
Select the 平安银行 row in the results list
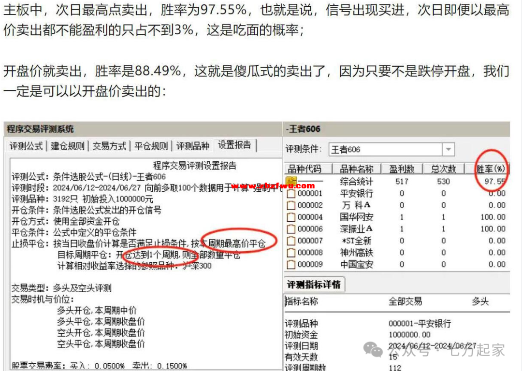357,194
